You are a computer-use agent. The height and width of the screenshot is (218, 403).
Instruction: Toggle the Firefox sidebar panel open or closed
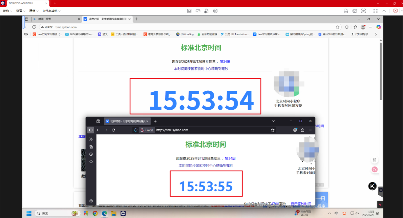[90, 130]
